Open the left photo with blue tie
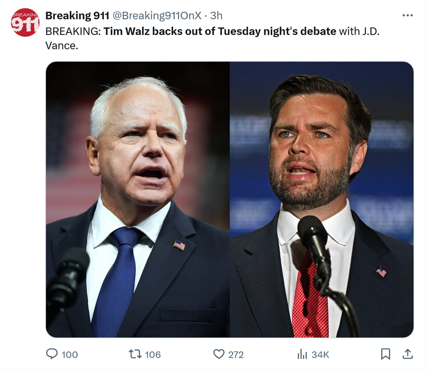Screen dimensions: 426x370 click(x=138, y=199)
